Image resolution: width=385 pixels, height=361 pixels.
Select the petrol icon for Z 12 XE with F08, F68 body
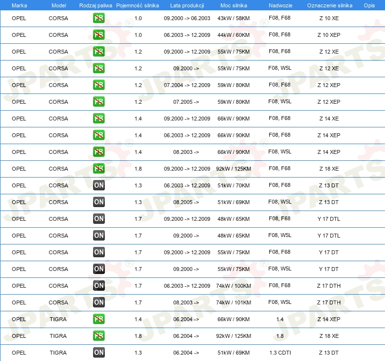point(98,52)
